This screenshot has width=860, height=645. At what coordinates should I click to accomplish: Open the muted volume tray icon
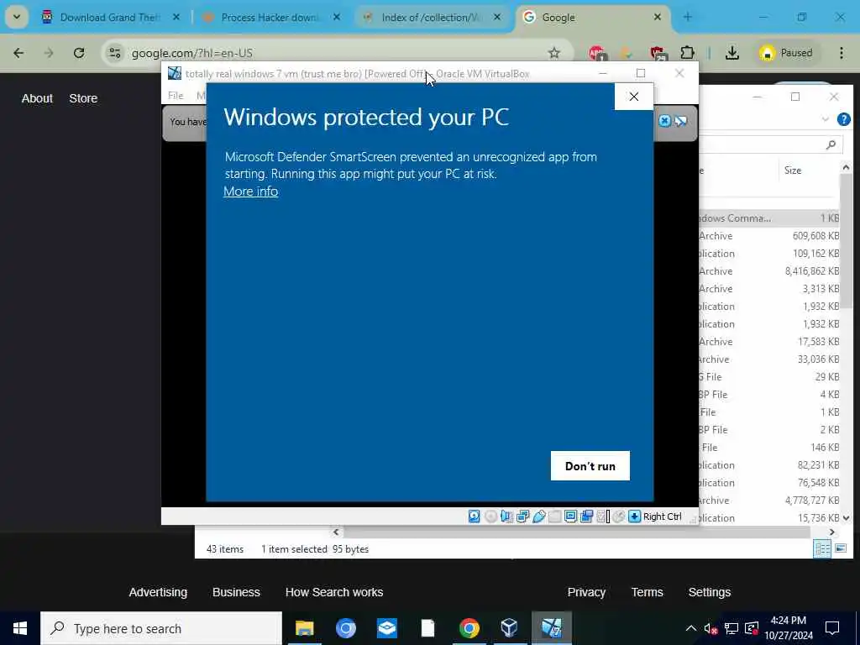click(711, 628)
